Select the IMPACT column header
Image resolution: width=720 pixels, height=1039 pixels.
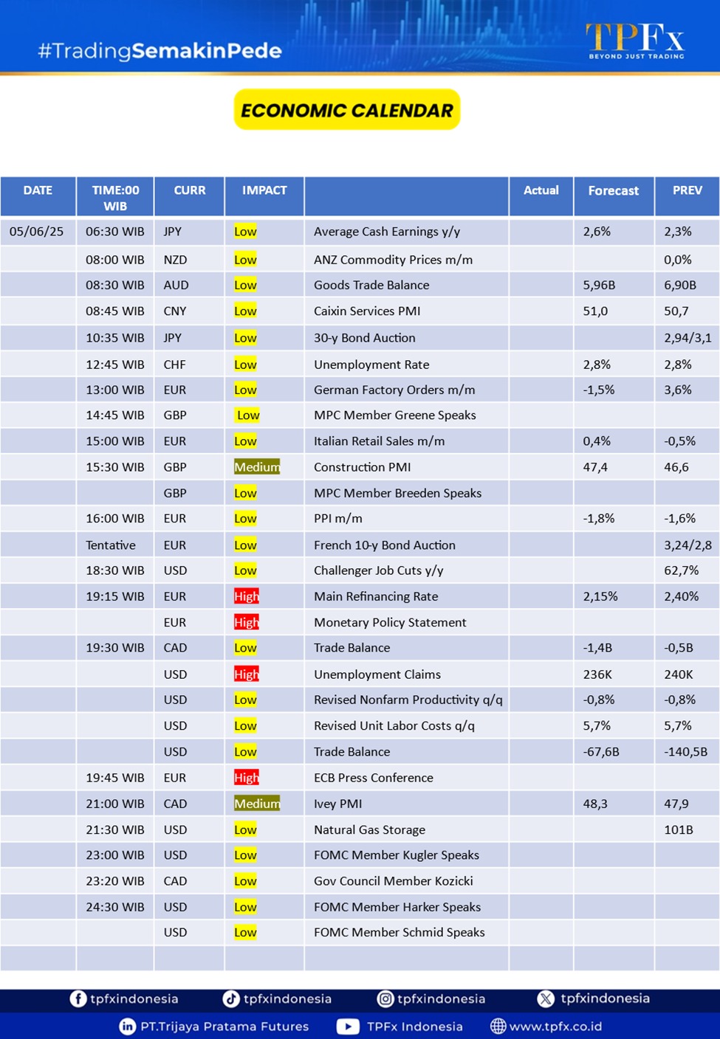264,190
